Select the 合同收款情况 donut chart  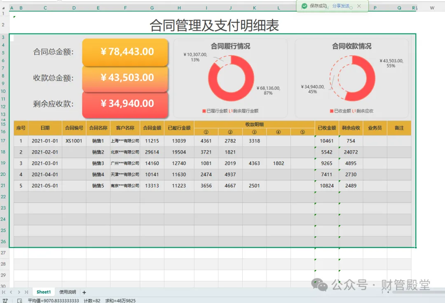tap(352, 78)
